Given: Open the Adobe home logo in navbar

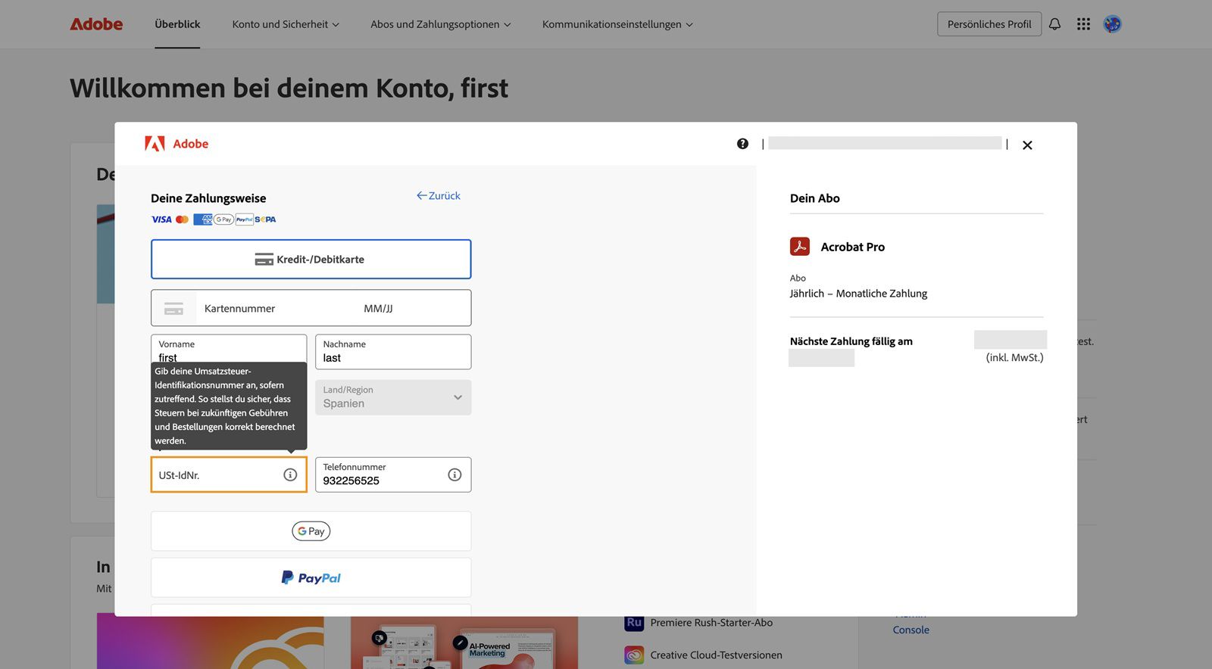Looking at the screenshot, I should click(96, 24).
